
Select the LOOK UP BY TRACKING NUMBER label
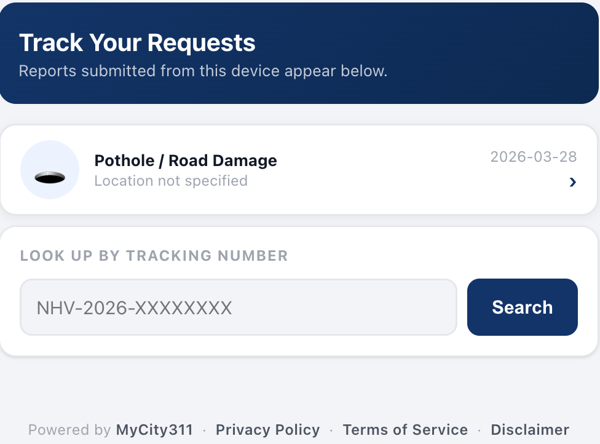coord(154,256)
